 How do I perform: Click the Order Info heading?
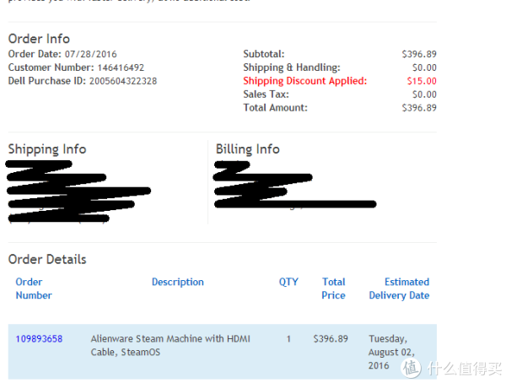(x=39, y=39)
